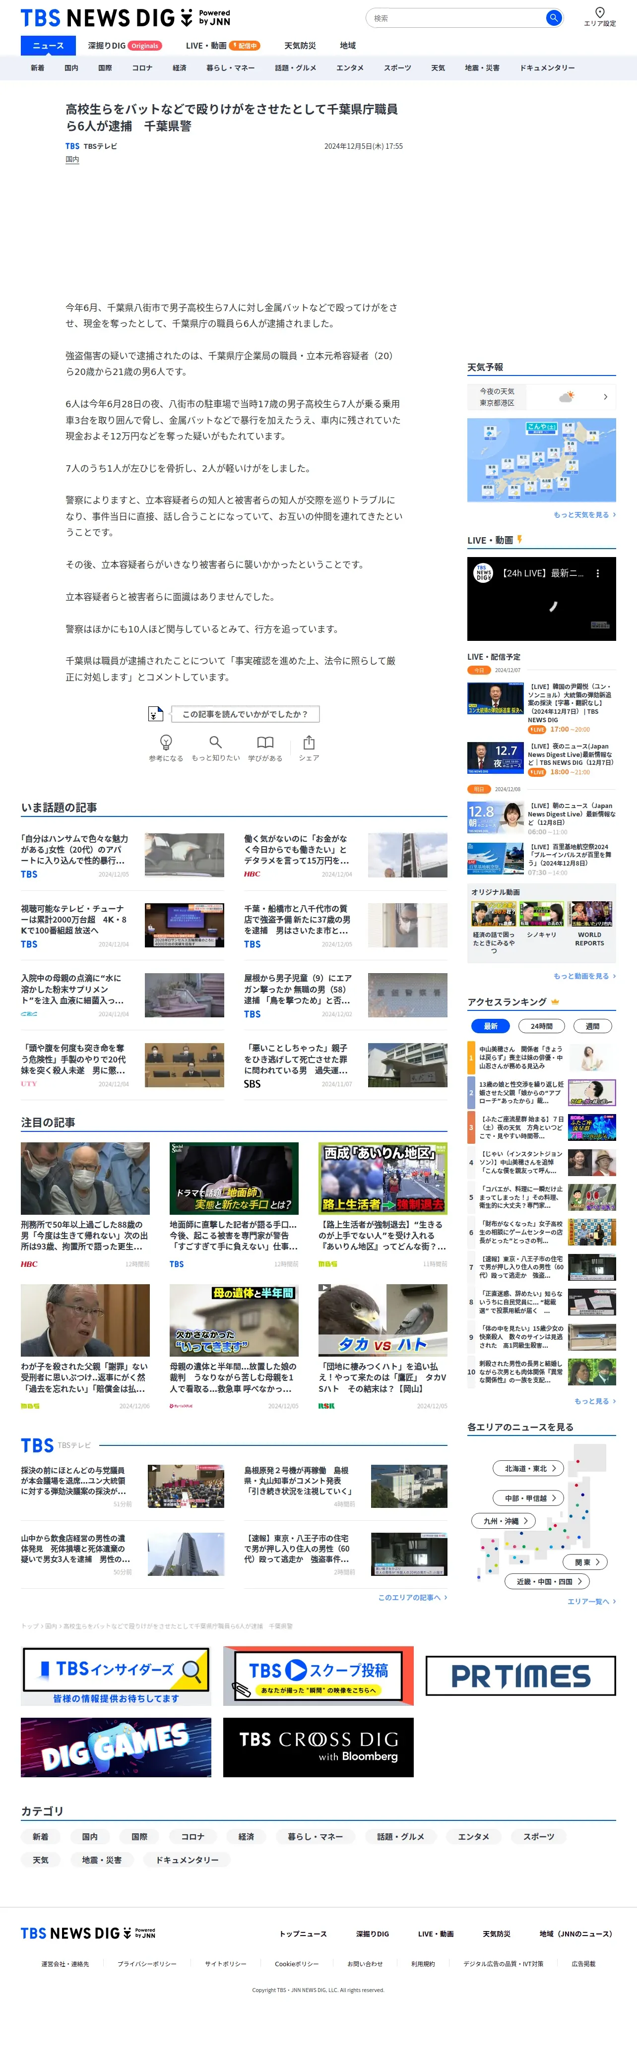The height and width of the screenshot is (2059, 637).
Task: Open エンタメ in the category bar
Action: 349,68
